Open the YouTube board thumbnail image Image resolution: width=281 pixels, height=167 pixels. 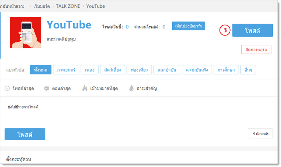tap(26, 32)
